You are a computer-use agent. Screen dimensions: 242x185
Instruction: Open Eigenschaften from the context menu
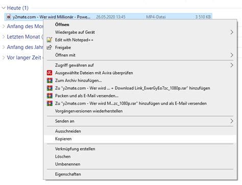pos(140,174)
